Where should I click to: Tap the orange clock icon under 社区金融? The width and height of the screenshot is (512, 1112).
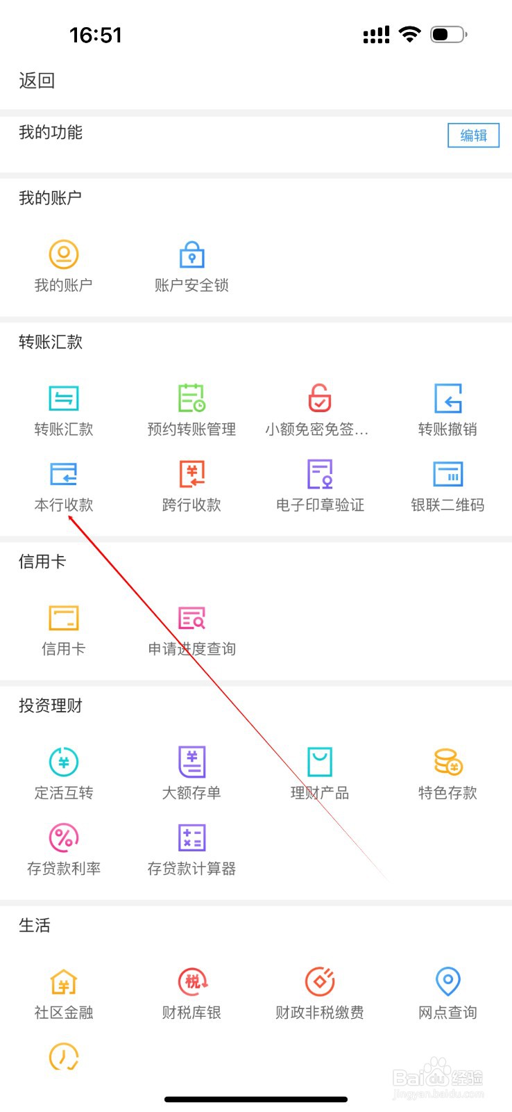(x=64, y=1056)
